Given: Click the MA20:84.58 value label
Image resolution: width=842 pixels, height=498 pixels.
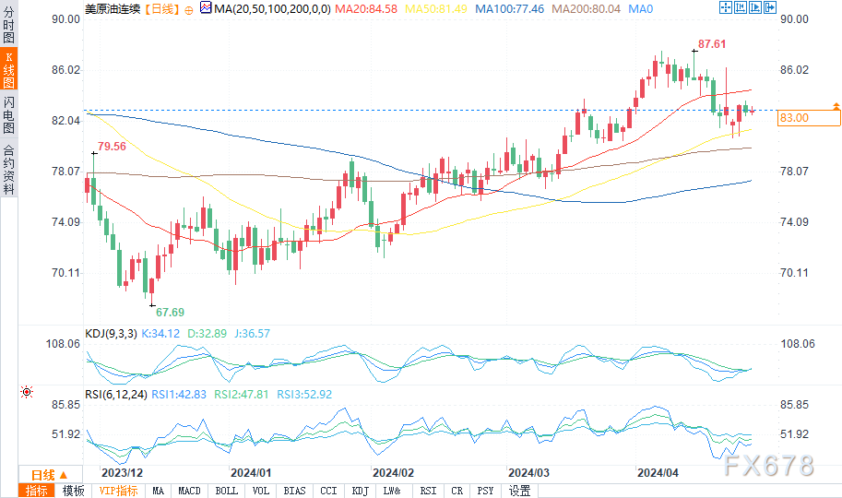Looking at the screenshot, I should pyautogui.click(x=366, y=9).
